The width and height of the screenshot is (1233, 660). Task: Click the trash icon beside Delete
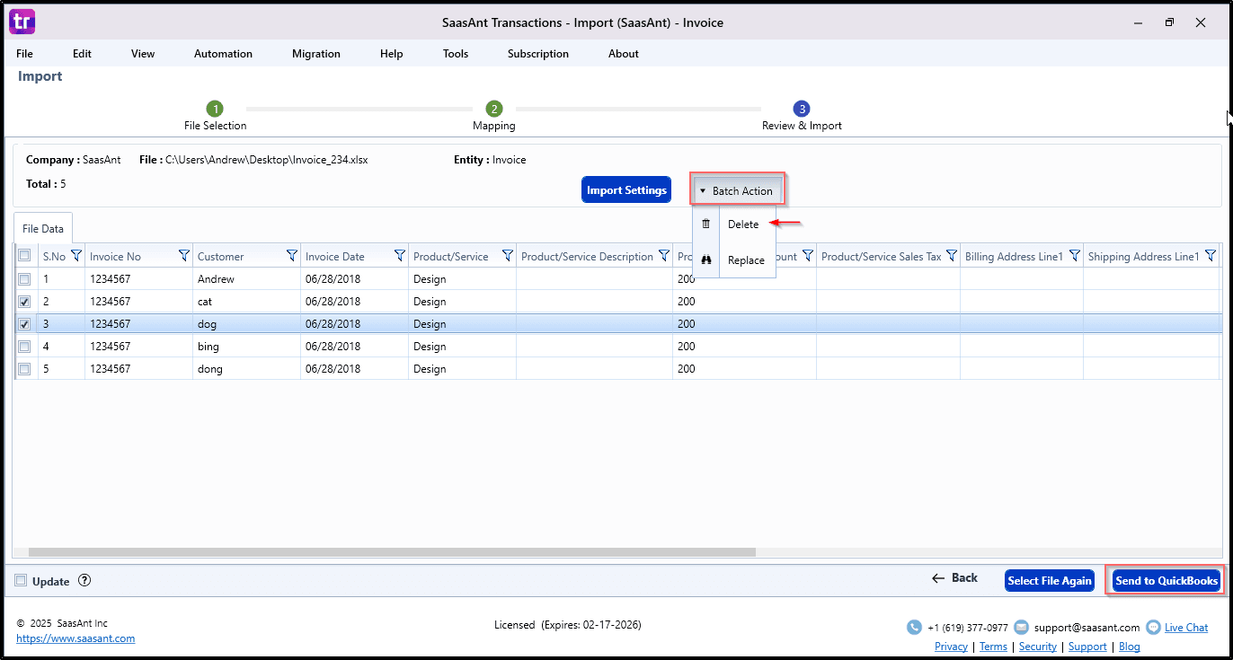(x=705, y=224)
